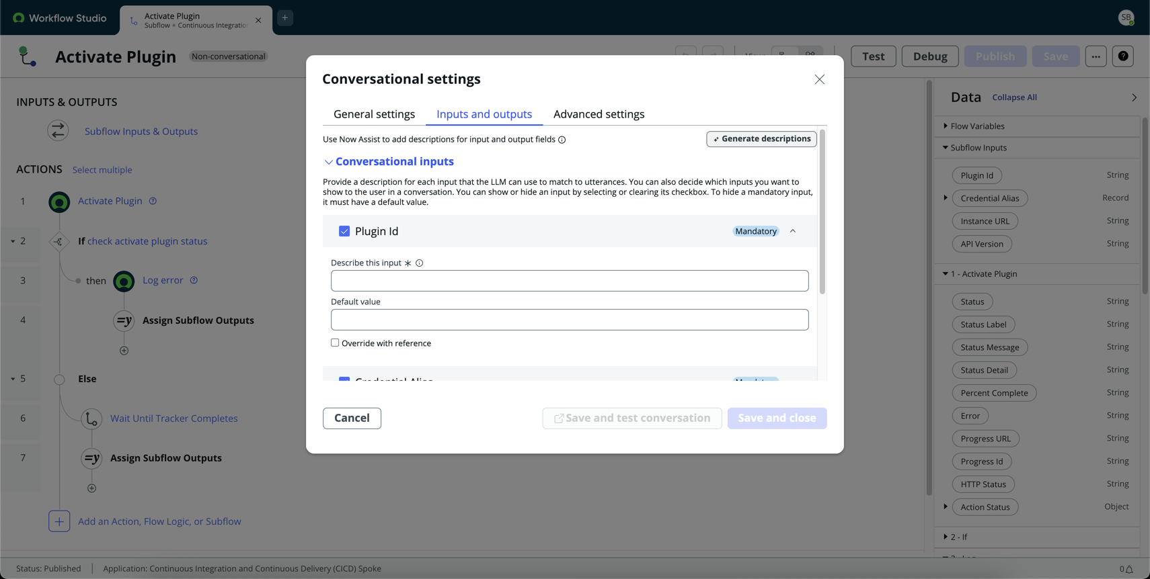
Task: Open Subflow Inputs & Outputs link
Action: click(x=141, y=132)
